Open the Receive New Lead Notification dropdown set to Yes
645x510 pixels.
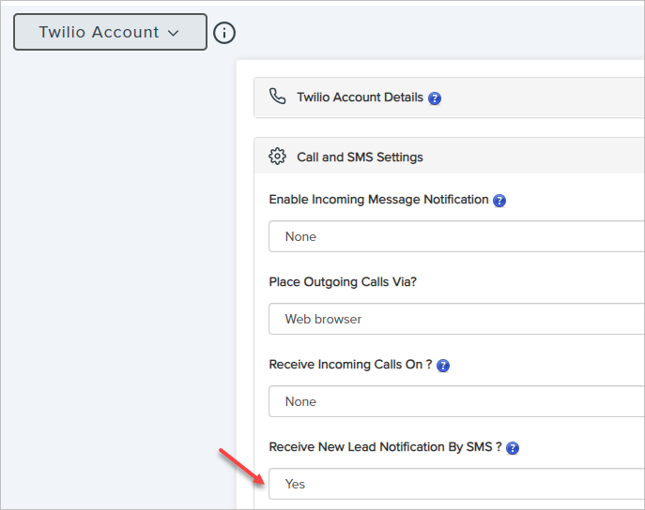[456, 484]
